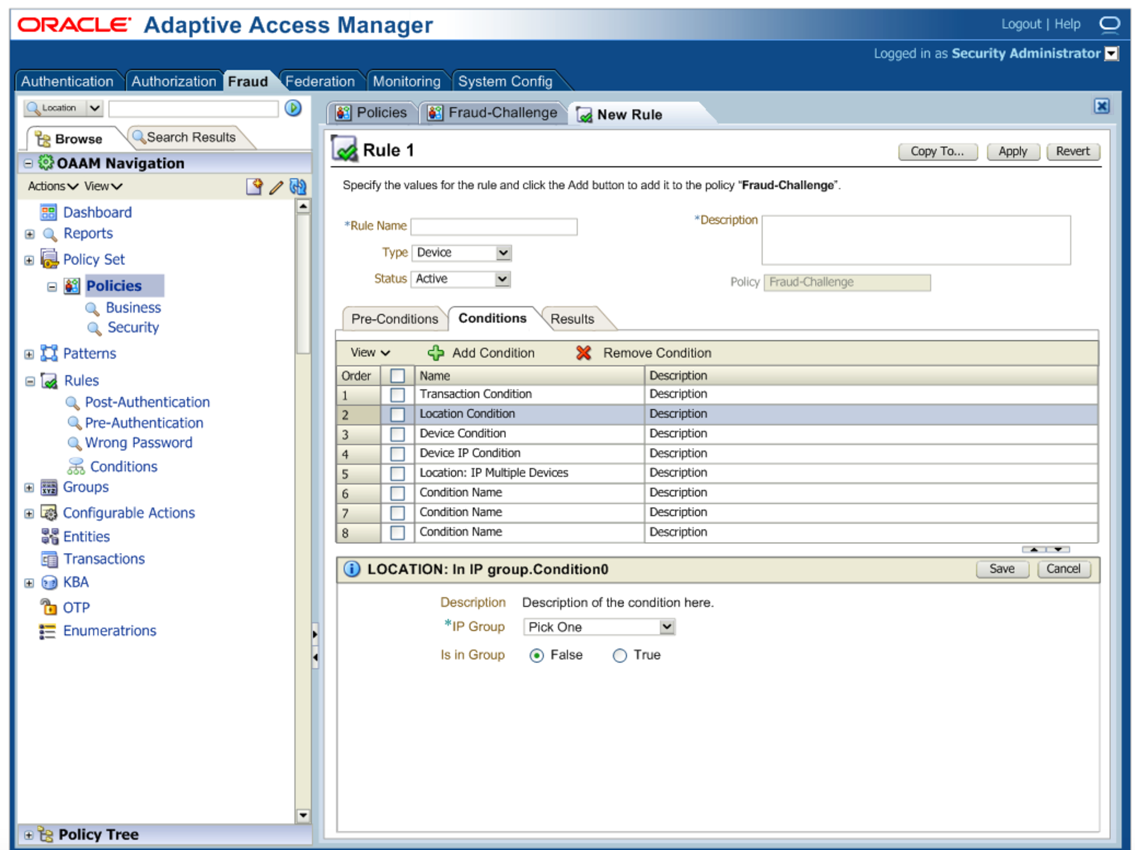Image resolution: width=1135 pixels, height=850 pixels.
Task: Select the False radio button
Action: pos(536,656)
